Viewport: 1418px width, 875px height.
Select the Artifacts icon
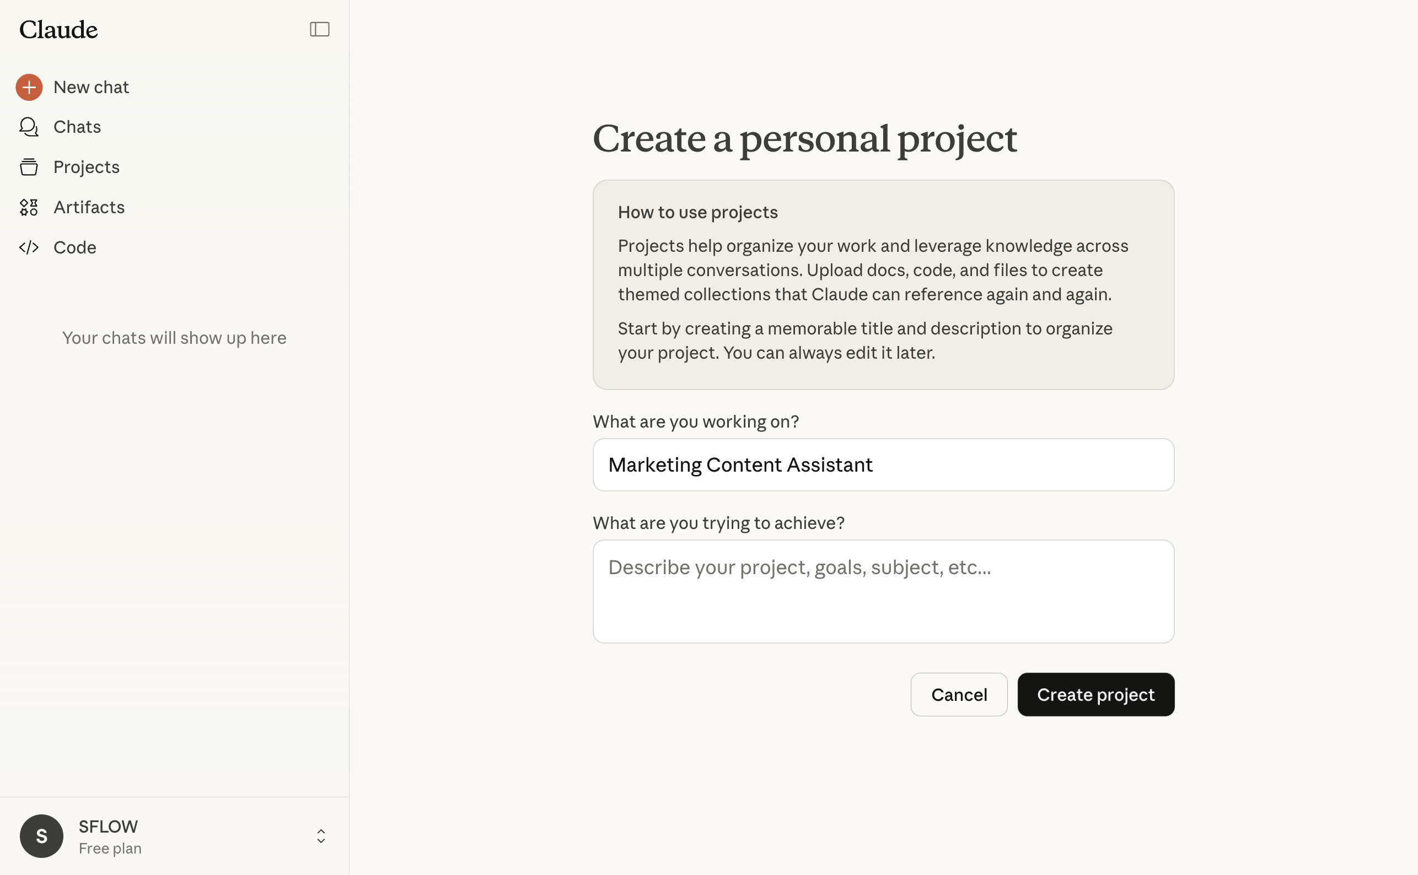pyautogui.click(x=28, y=207)
